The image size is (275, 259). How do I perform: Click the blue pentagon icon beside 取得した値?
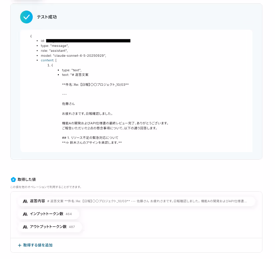click(13, 179)
